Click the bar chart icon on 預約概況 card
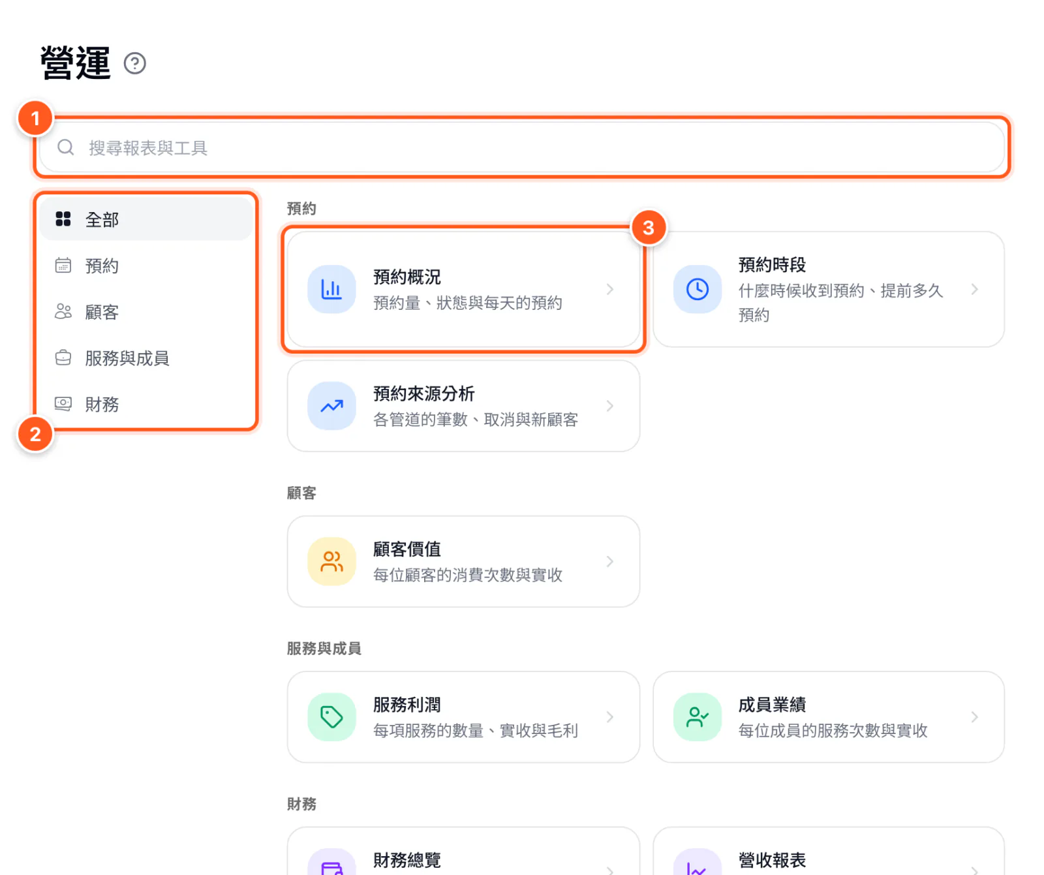Viewport: 1044px width, 875px height. (331, 289)
